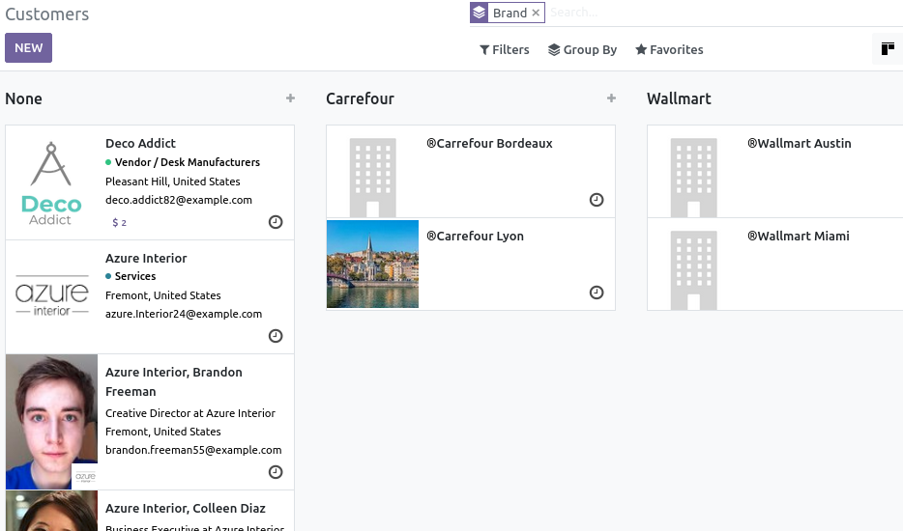The image size is (903, 531).
Task: Add a record in Carrefour column
Action: click(611, 98)
